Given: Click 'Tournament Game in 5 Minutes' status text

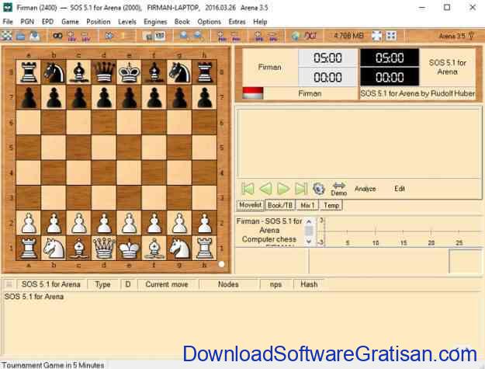Looking at the screenshot, I should click(53, 365).
